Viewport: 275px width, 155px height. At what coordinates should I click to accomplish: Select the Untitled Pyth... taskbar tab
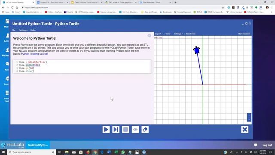38,145
